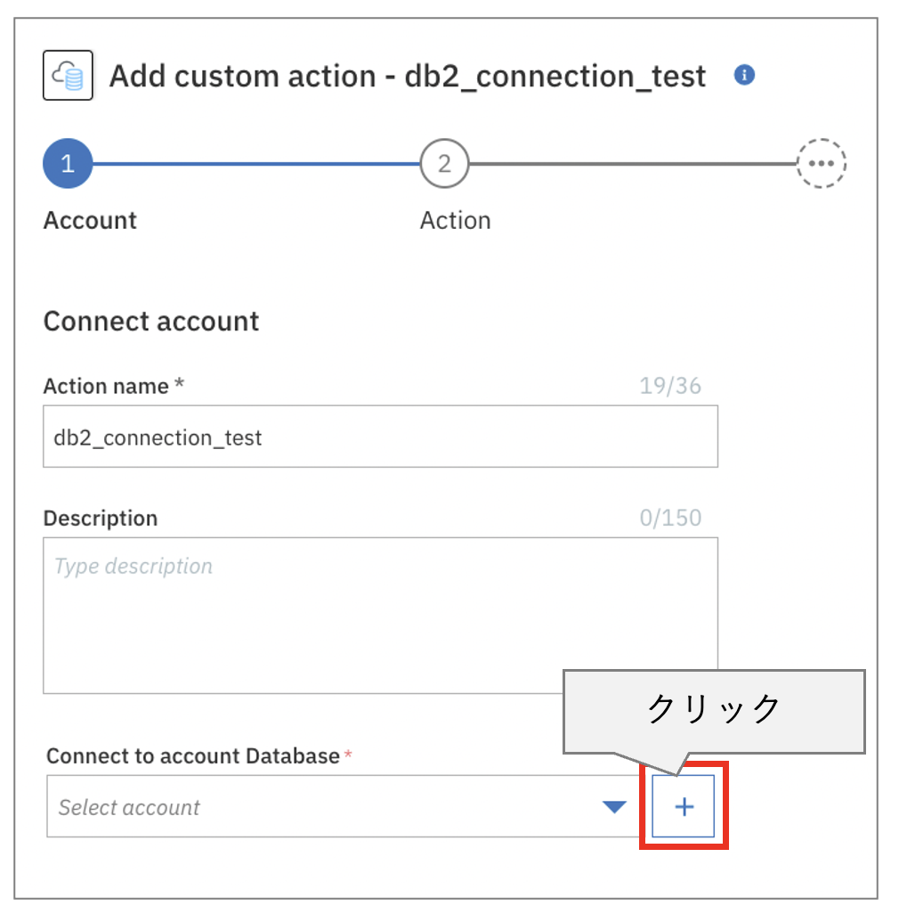The width and height of the screenshot is (899, 914).
Task: Jump to step 2 circle
Action: 444,164
